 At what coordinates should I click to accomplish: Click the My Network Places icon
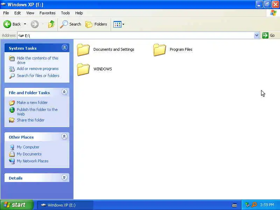12,161
